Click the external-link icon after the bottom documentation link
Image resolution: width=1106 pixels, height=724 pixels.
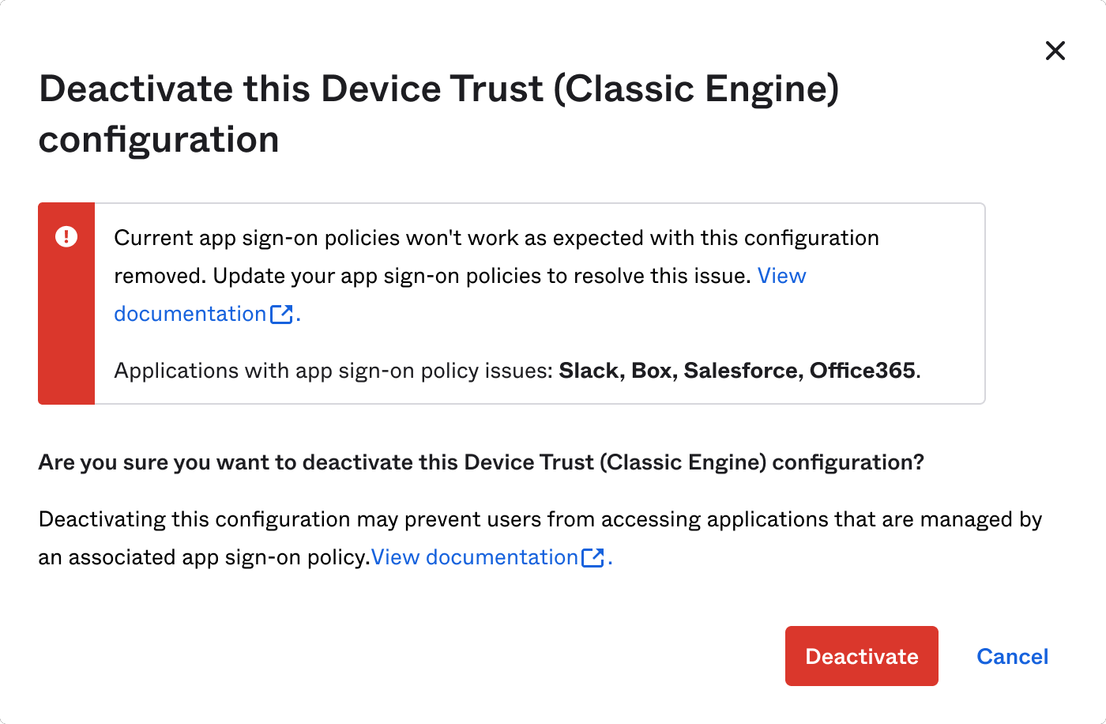coord(592,558)
